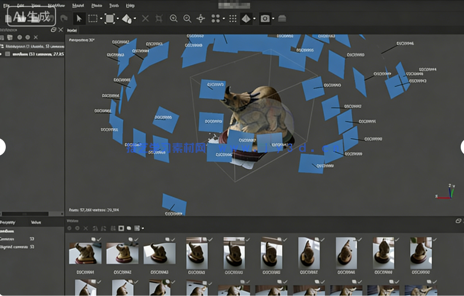The image size is (464, 296).
Task: Select the Zoom Out magnifier tool
Action: tap(187, 18)
